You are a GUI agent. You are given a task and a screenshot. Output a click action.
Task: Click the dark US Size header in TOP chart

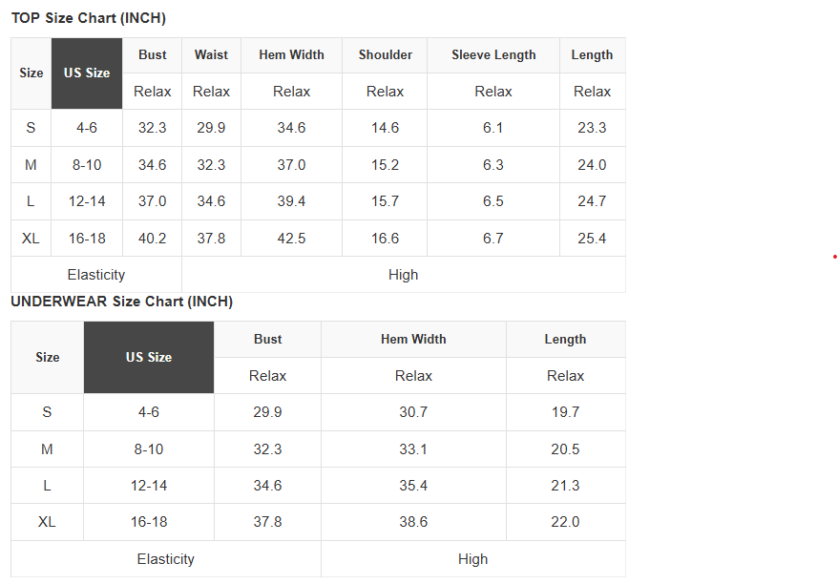(87, 73)
